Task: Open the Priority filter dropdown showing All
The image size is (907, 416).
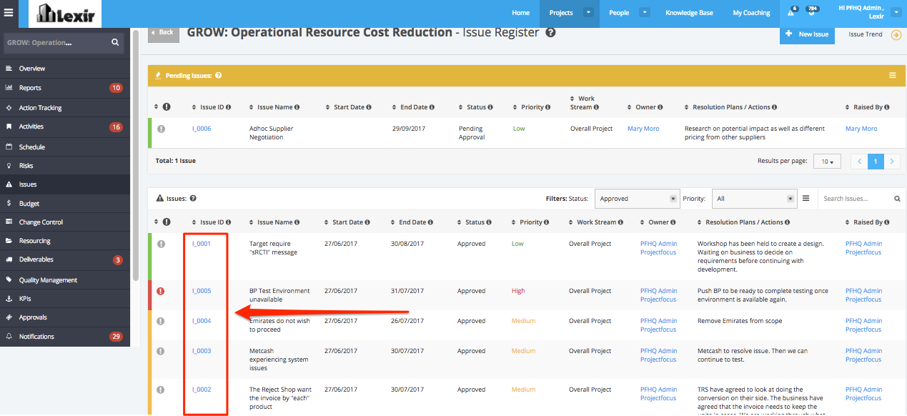Action: (x=755, y=199)
